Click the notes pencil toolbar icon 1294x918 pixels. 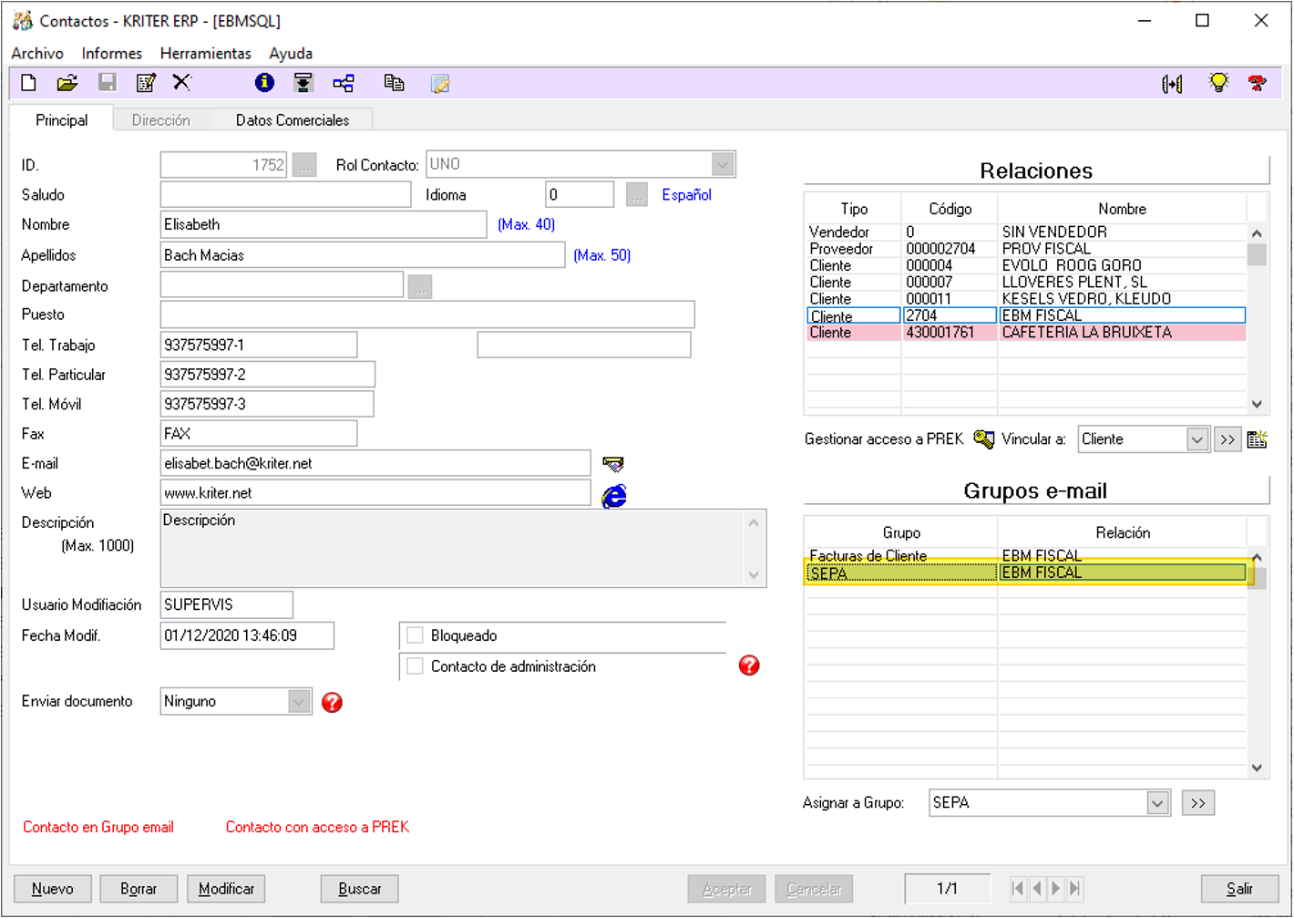tap(440, 84)
